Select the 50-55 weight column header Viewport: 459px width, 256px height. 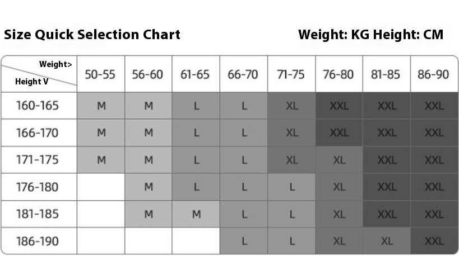pyautogui.click(x=100, y=74)
